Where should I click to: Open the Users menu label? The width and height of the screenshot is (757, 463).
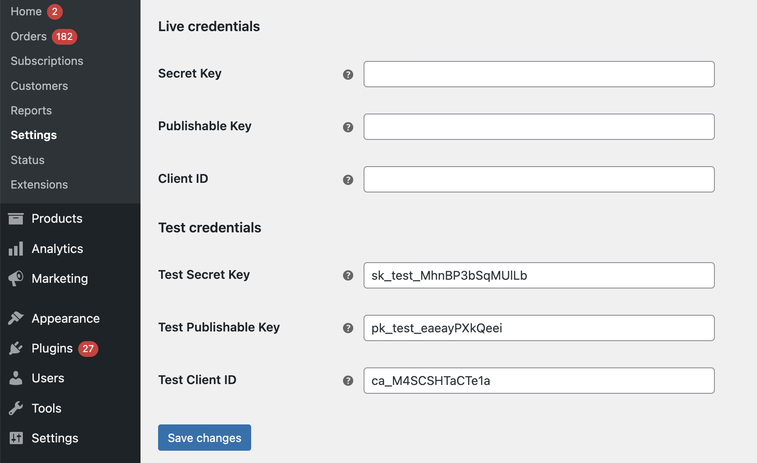(48, 378)
